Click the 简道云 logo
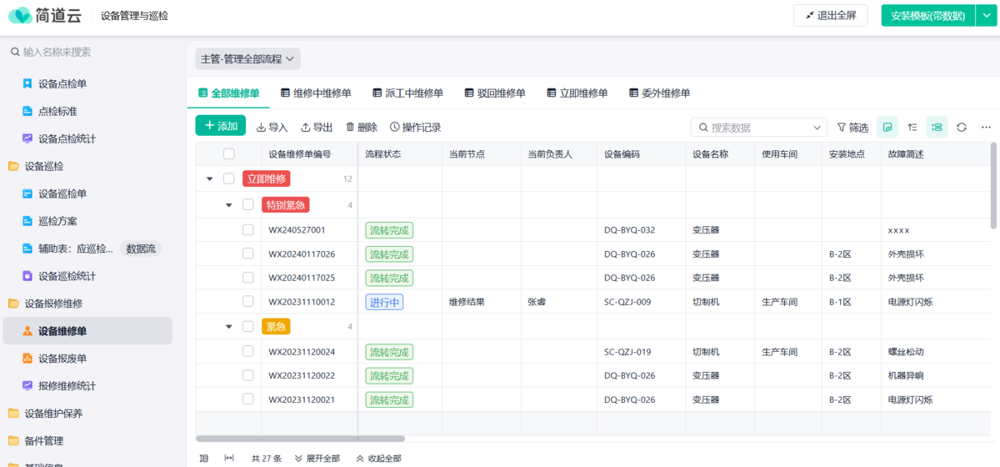The image size is (1000, 467). (43, 15)
